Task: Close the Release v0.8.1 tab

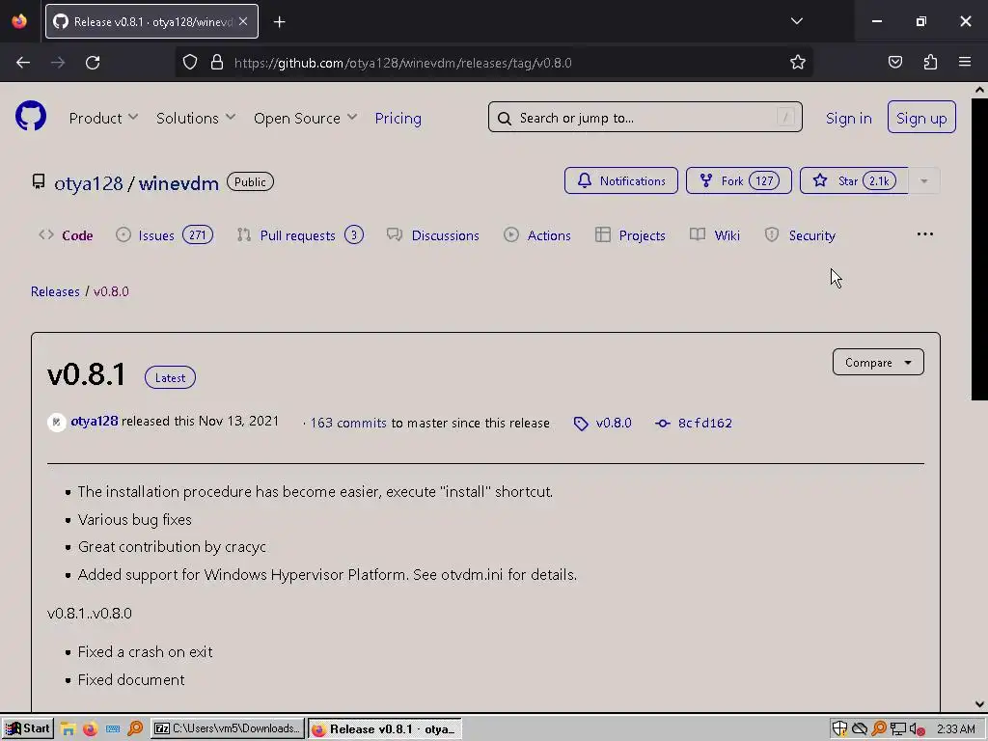Action: point(243,21)
